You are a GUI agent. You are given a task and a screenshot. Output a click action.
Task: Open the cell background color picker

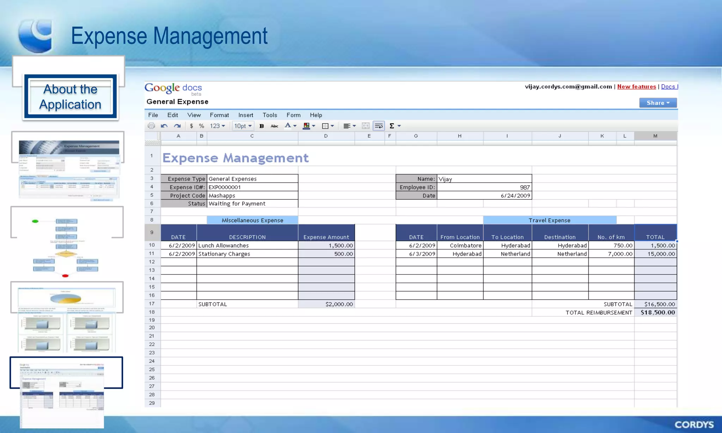(x=309, y=126)
